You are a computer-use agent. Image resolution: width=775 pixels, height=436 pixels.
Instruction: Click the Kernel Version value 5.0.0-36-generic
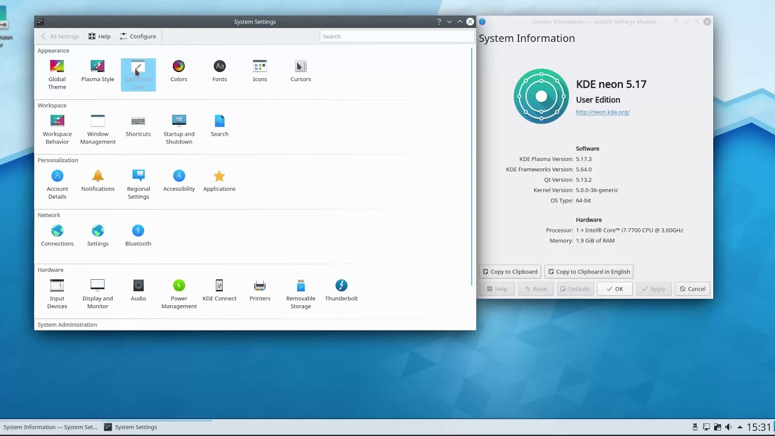pyautogui.click(x=597, y=190)
